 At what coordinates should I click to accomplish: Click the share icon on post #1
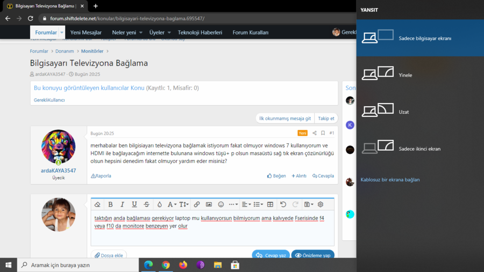coord(314,133)
